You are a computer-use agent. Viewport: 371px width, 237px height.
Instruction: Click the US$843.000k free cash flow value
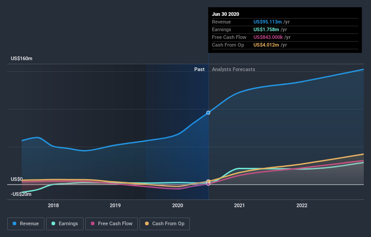pos(268,37)
